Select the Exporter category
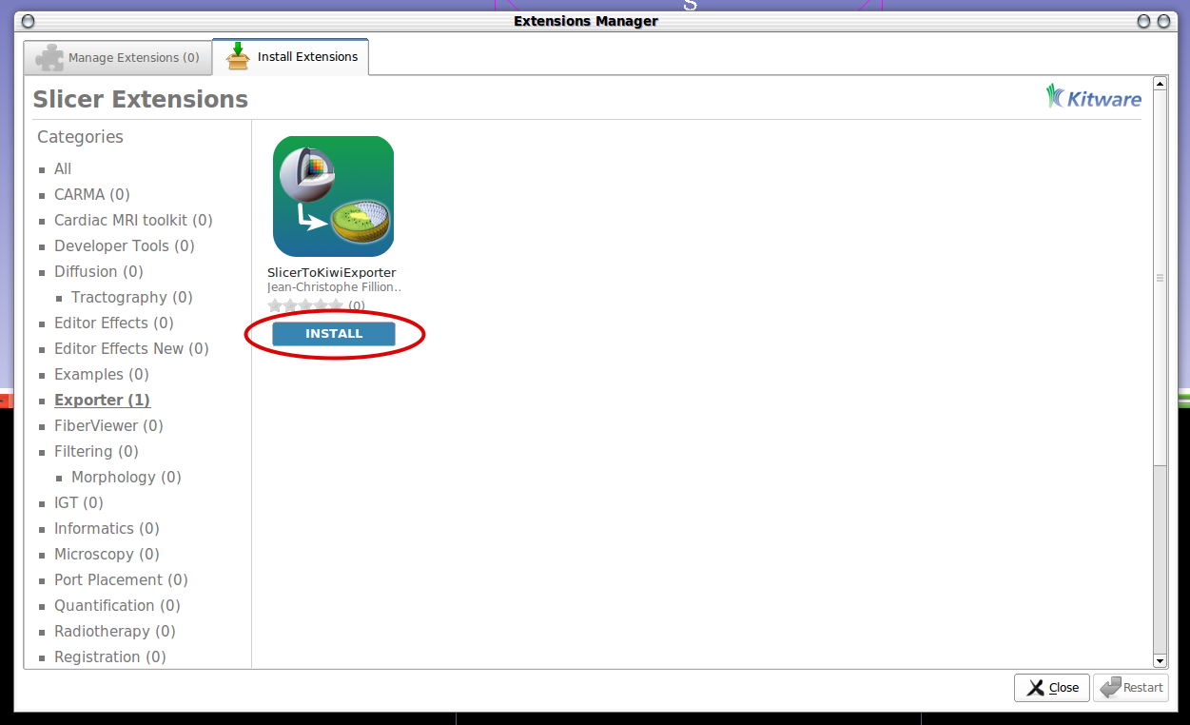This screenshot has width=1190, height=725. pyautogui.click(x=102, y=400)
